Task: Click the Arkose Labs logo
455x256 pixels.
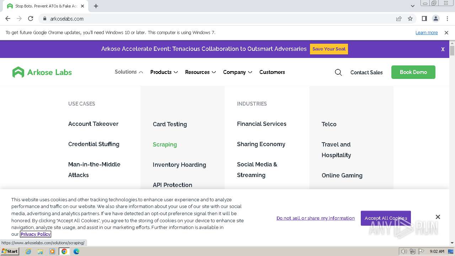Action: click(x=42, y=72)
